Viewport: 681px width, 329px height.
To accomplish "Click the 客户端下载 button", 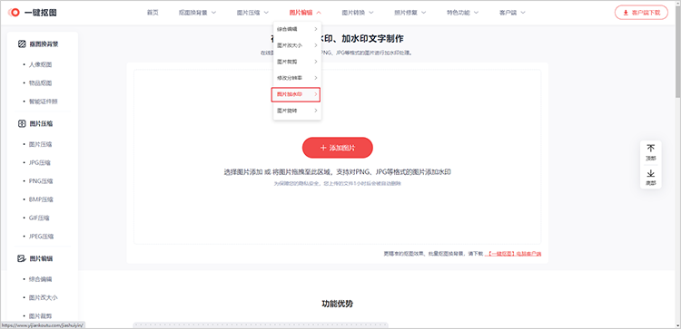I will point(641,13).
